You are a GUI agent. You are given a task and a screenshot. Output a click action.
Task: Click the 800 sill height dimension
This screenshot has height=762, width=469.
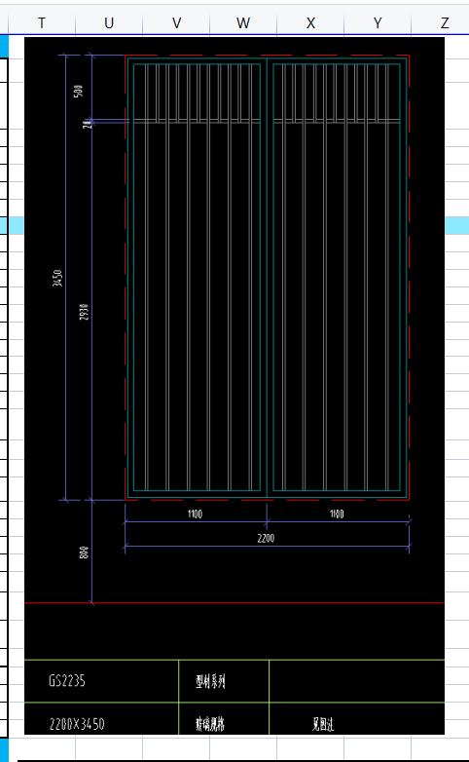84,552
